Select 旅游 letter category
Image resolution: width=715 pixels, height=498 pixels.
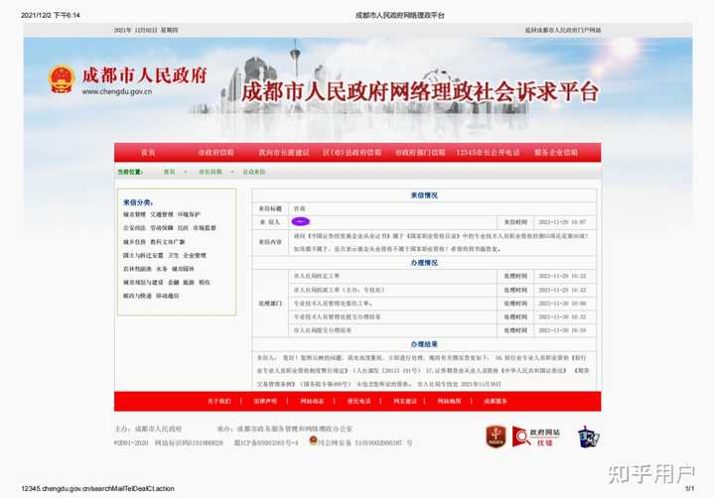pos(189,283)
